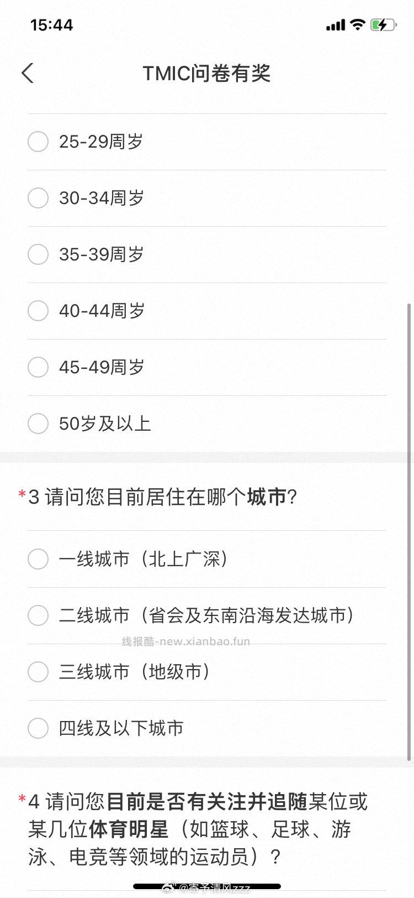Choose the 35-39周岁 radio button

tap(38, 254)
